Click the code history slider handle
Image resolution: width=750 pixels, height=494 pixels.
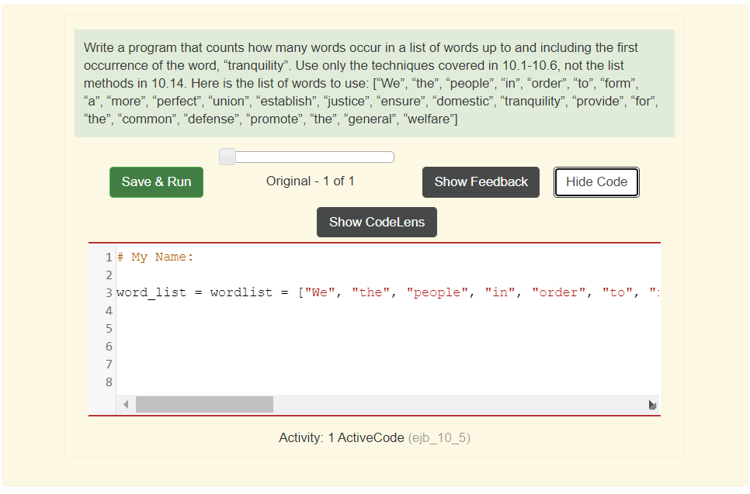tap(227, 157)
